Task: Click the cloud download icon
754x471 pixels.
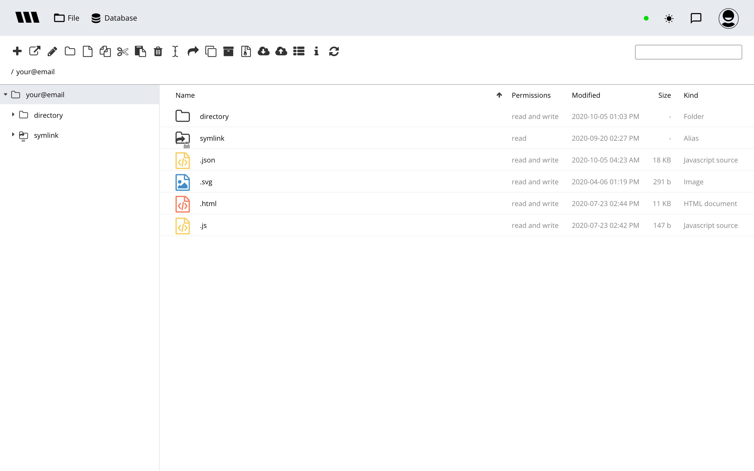Action: coord(264,52)
